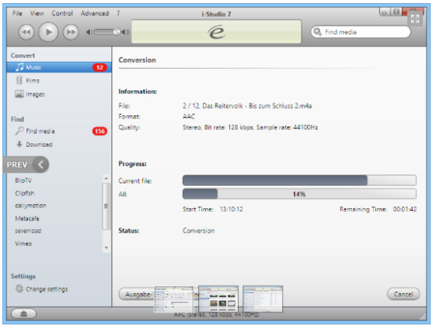Select sevenload from the site list

tap(28, 231)
